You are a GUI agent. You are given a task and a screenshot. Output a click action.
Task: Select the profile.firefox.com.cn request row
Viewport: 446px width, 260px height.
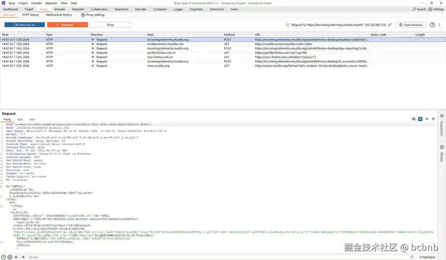click(x=223, y=53)
